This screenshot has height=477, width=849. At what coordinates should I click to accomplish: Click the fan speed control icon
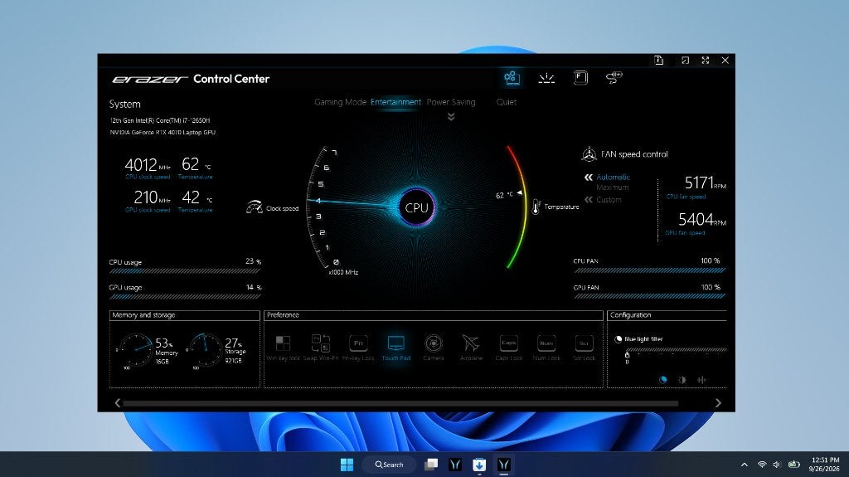(x=589, y=154)
